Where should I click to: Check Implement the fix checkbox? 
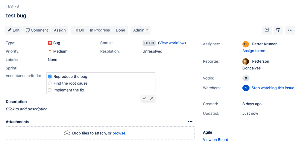[x=50, y=90]
